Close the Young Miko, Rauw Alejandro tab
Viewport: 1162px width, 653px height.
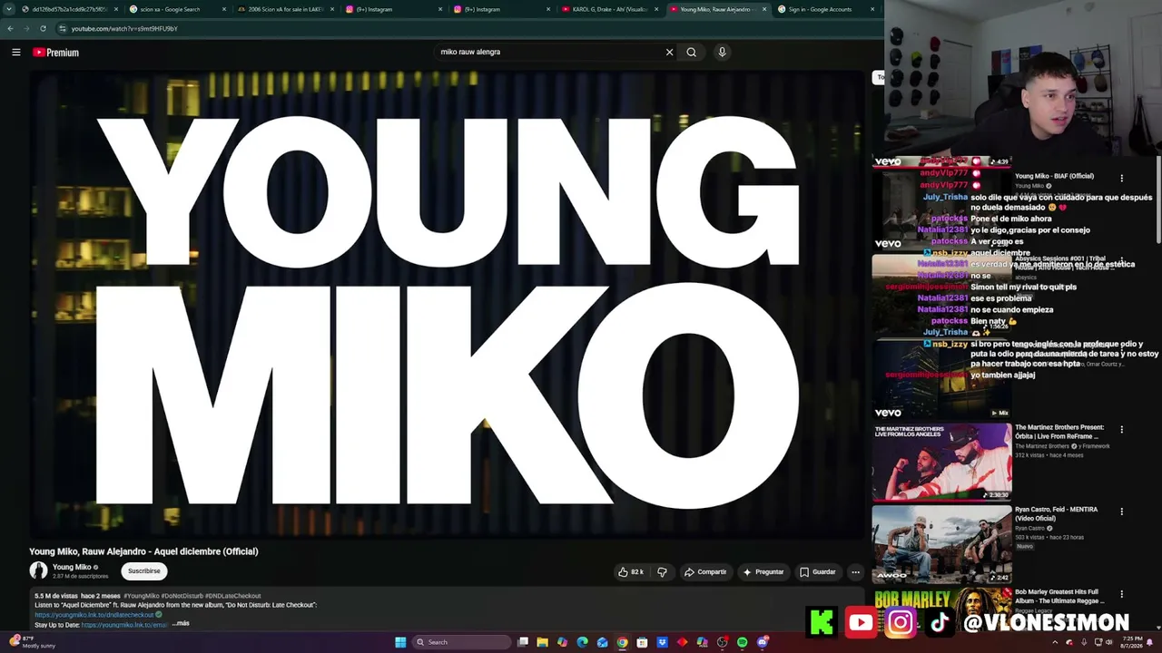[x=764, y=9]
